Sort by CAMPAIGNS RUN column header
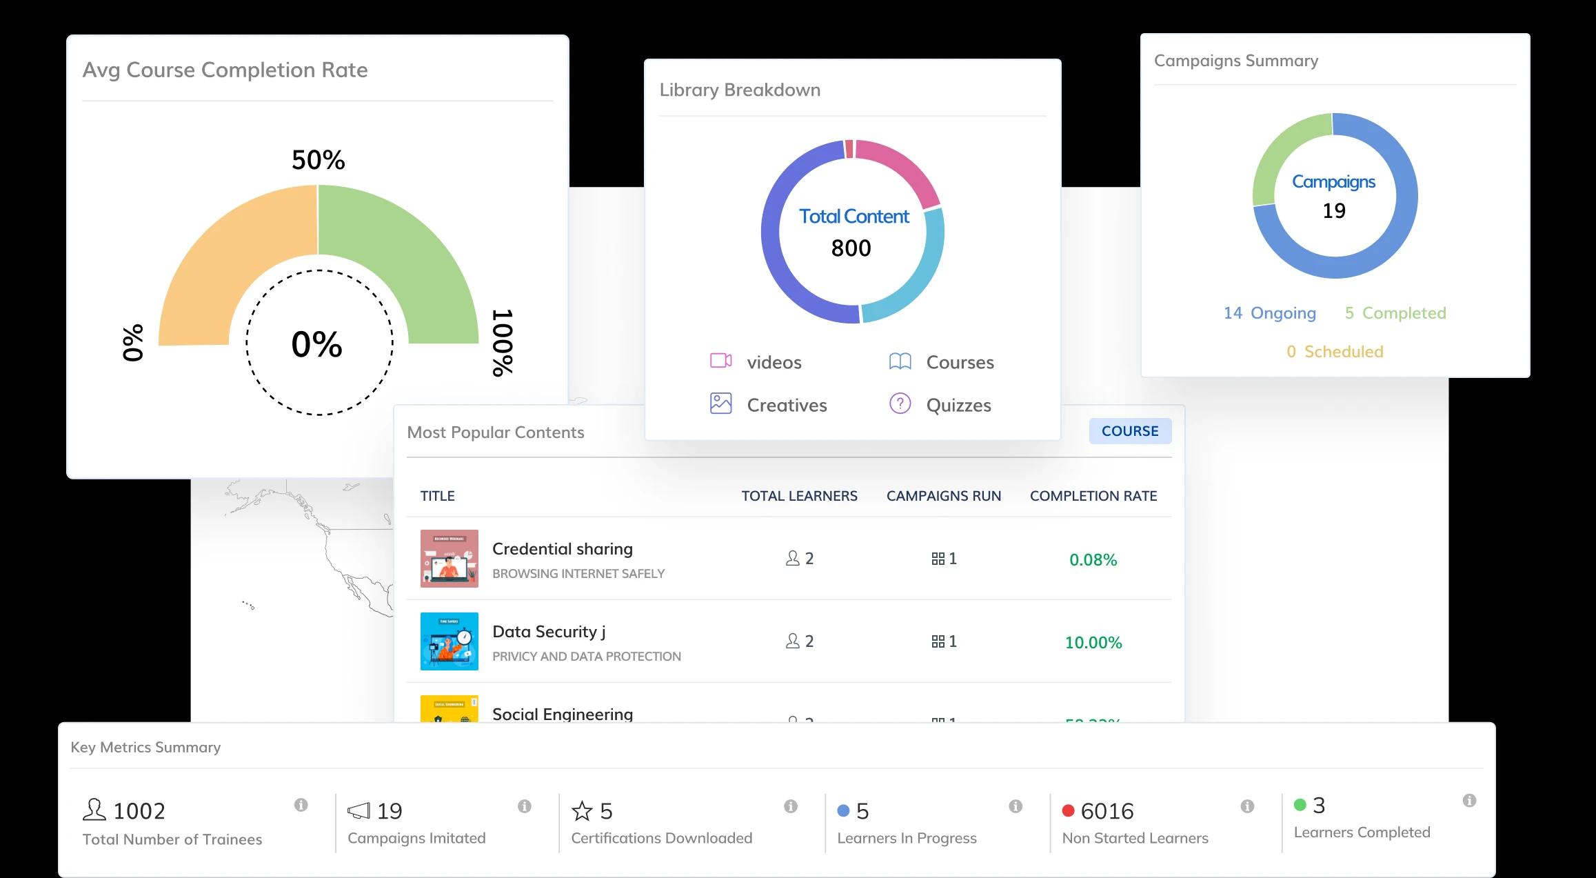The height and width of the screenshot is (878, 1596). click(x=944, y=496)
